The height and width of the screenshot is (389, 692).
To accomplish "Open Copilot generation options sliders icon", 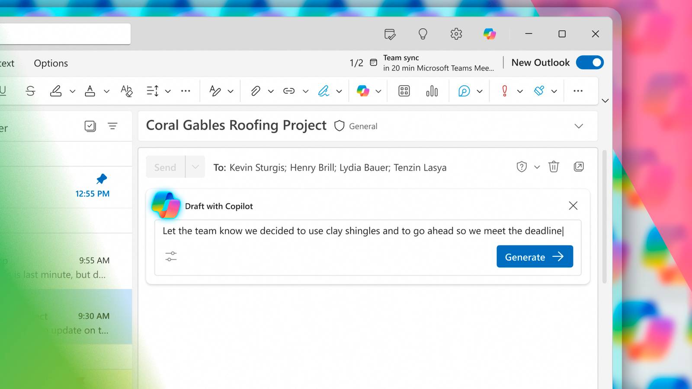I will 171,256.
